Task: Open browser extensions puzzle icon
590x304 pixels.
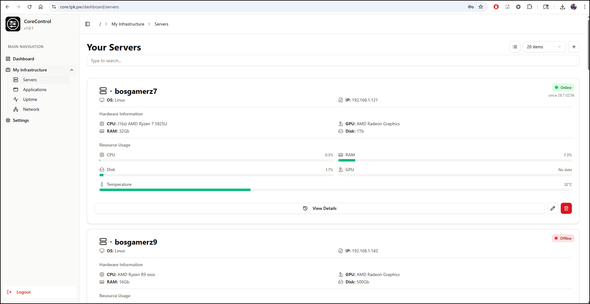Action: coord(529,7)
